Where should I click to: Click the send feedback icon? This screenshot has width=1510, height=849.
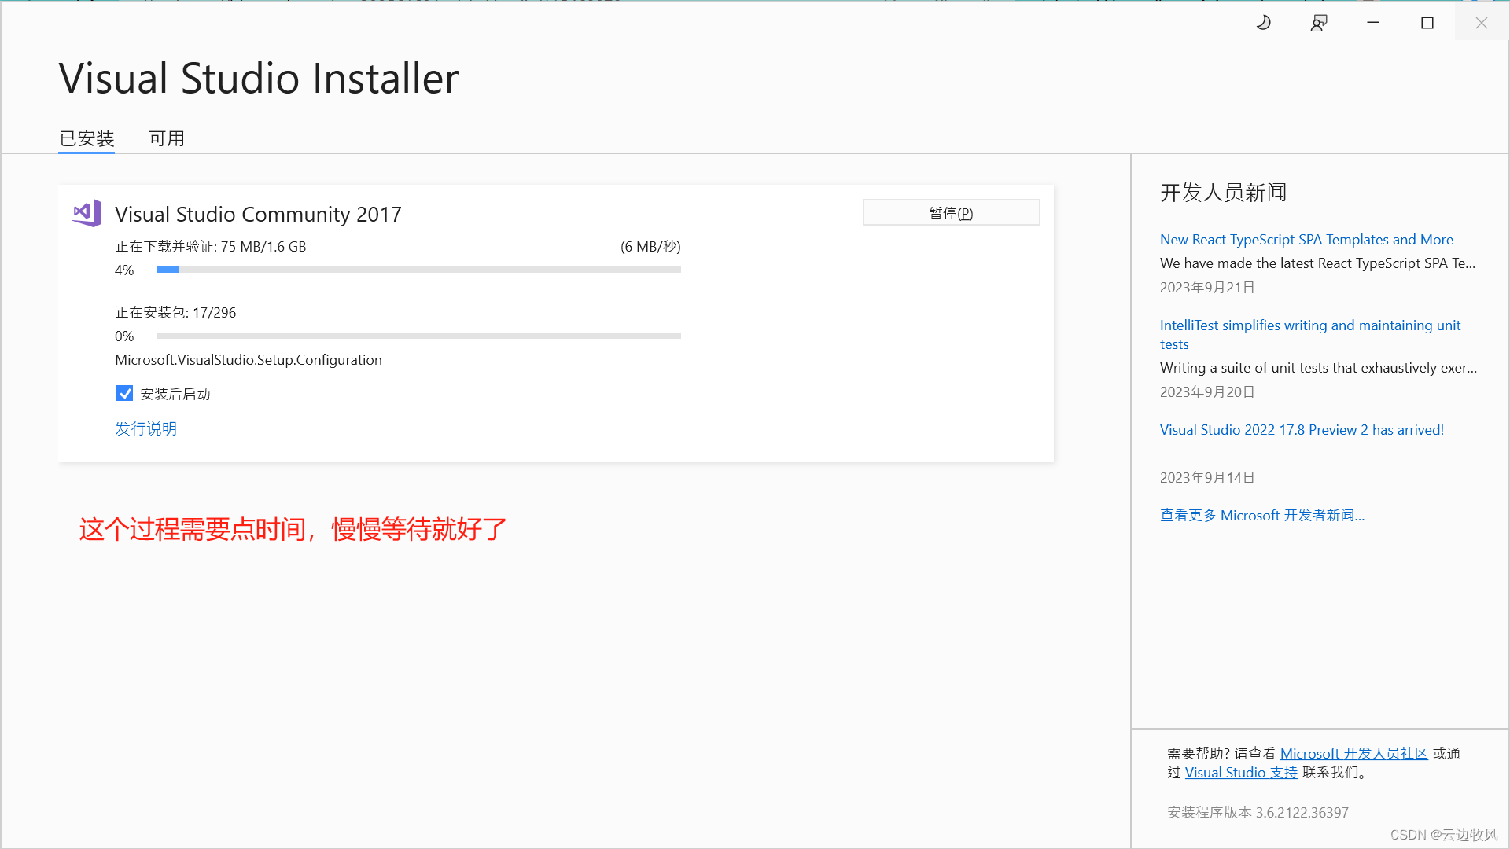point(1319,23)
